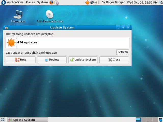Click the orange updates notification tray icon

[x=87, y=2]
